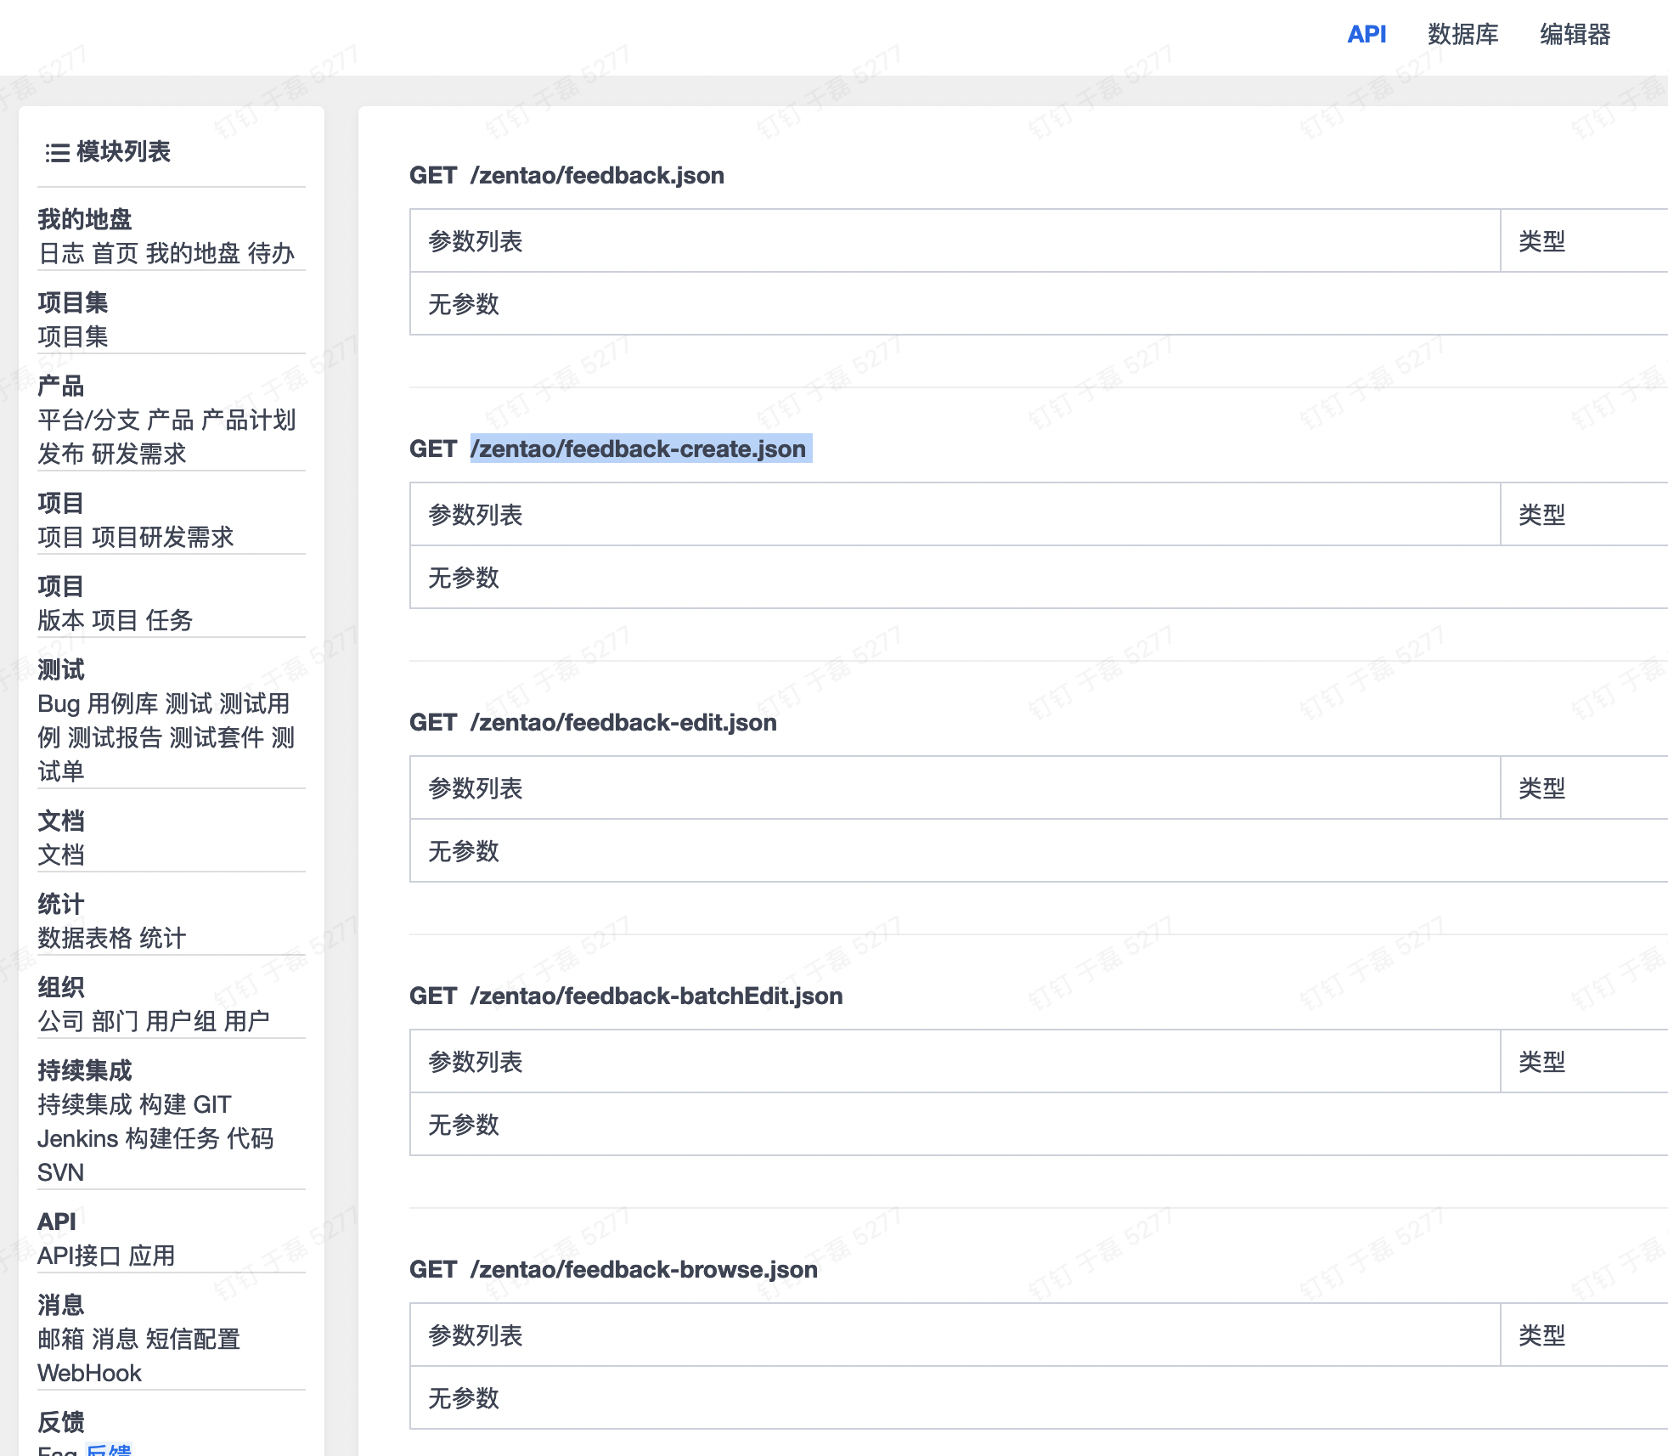
Task: Switch to the API tab
Action: pyautogui.click(x=1366, y=34)
